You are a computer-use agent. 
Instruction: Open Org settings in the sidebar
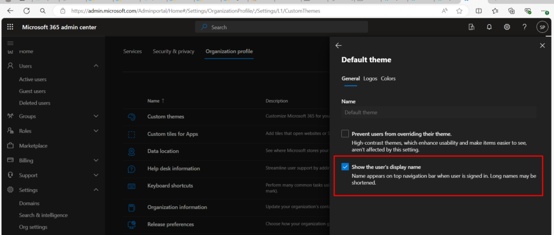coord(33,227)
